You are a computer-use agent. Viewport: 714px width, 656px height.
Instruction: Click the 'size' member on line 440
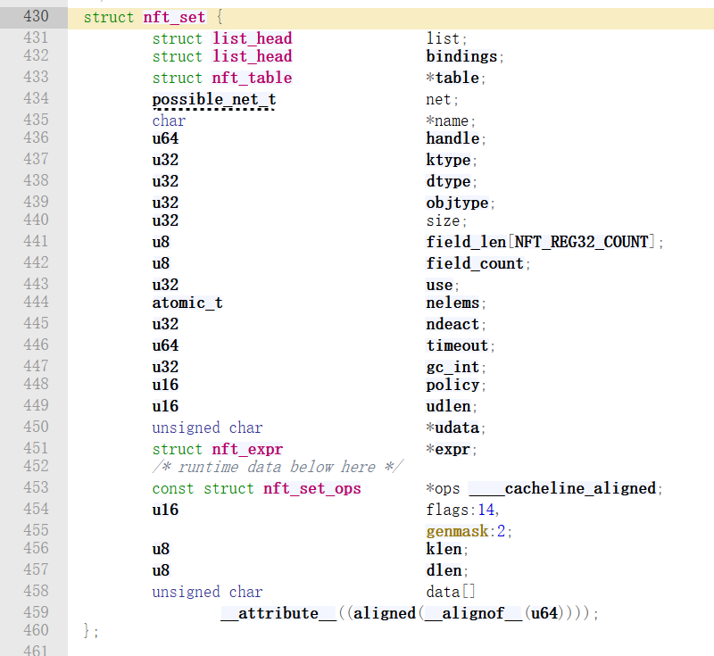[x=443, y=220]
